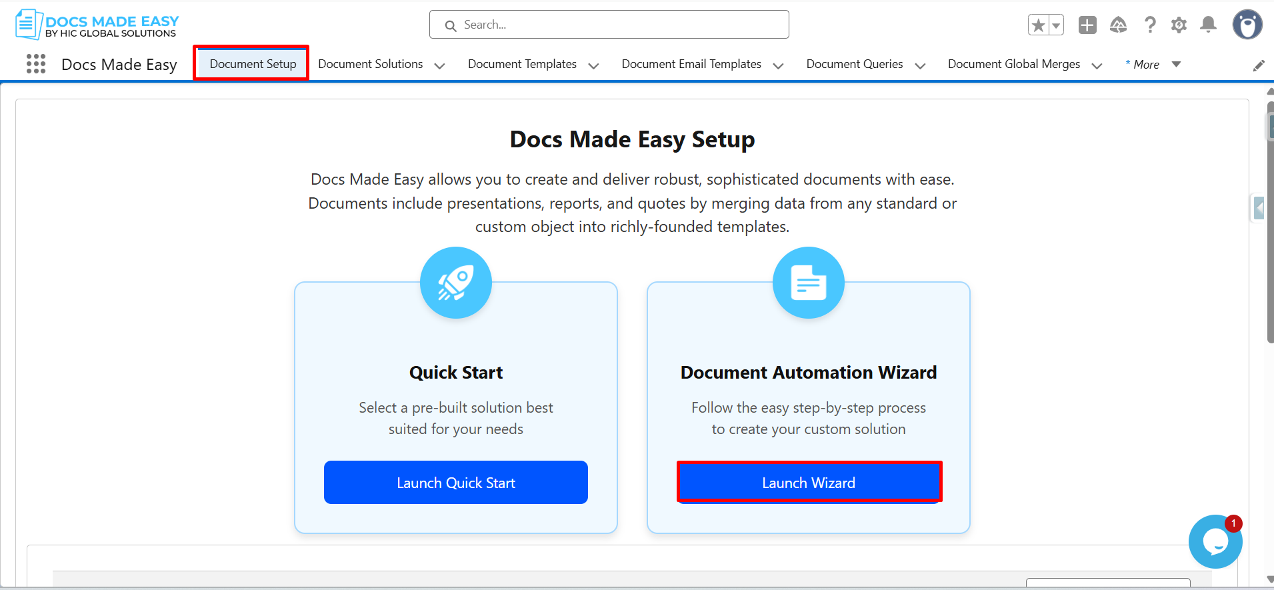Open the user profile avatar
The height and width of the screenshot is (590, 1274).
[x=1247, y=25]
